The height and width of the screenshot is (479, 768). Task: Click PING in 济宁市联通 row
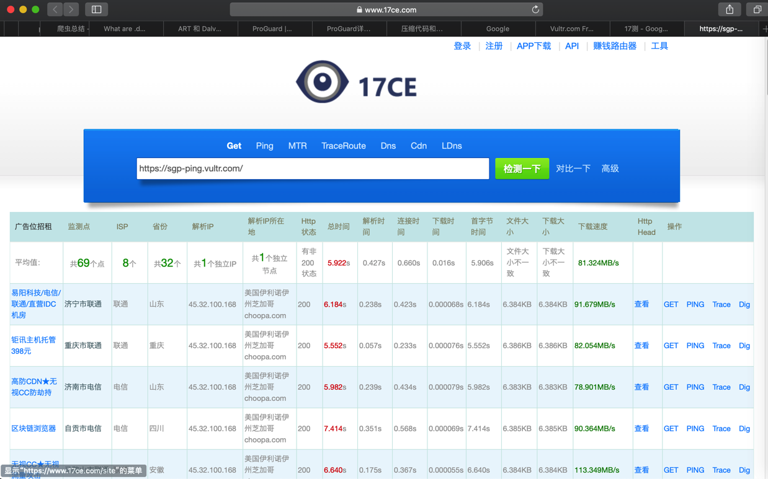(x=695, y=304)
